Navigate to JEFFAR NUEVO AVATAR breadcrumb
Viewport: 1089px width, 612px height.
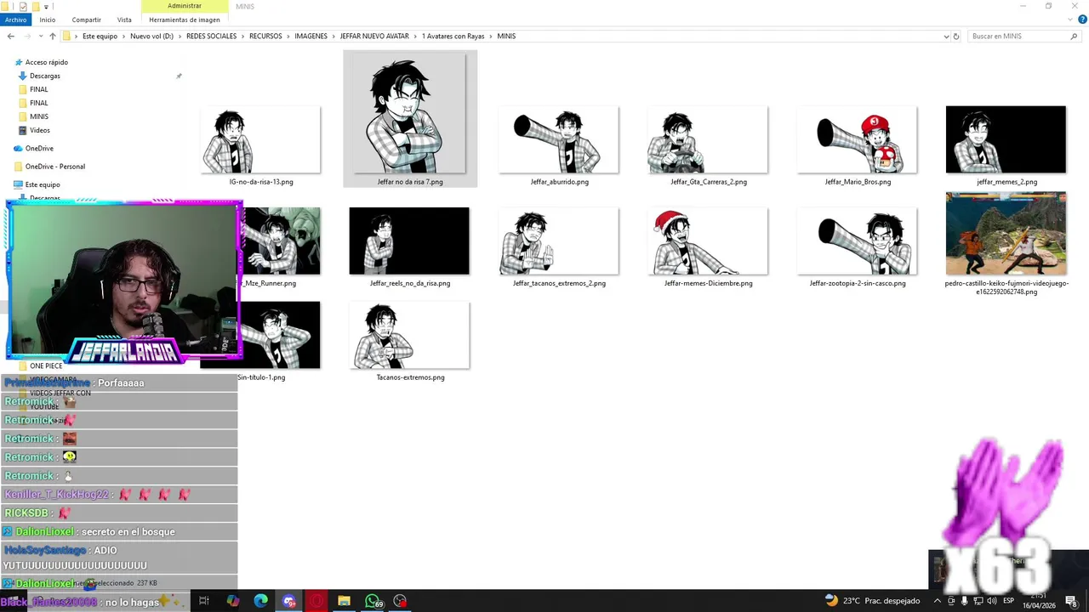(x=374, y=37)
